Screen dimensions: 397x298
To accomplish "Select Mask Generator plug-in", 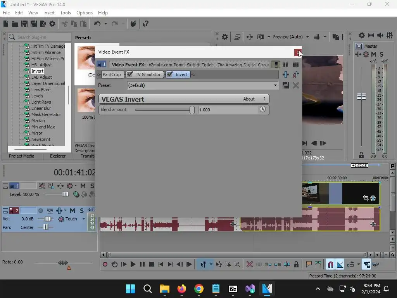I will pyautogui.click(x=46, y=114).
